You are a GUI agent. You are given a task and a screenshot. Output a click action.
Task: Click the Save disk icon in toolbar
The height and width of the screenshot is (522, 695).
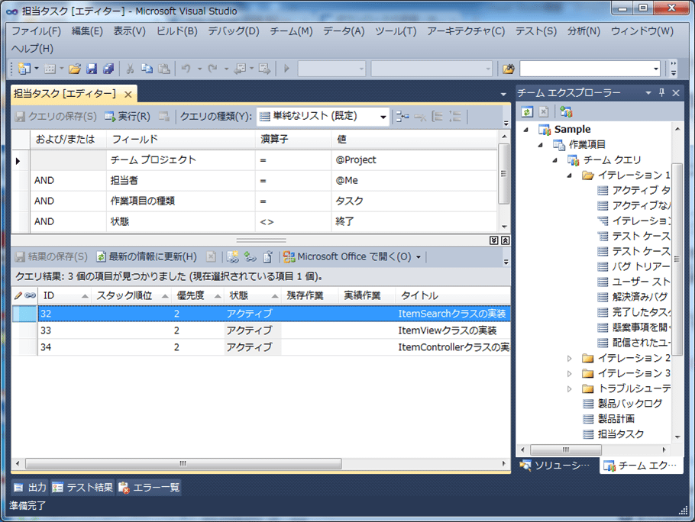pos(92,69)
